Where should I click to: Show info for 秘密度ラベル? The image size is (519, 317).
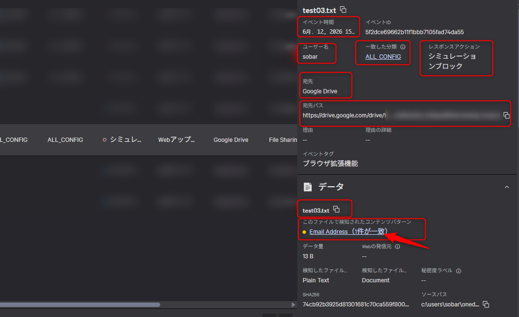[x=458, y=271]
